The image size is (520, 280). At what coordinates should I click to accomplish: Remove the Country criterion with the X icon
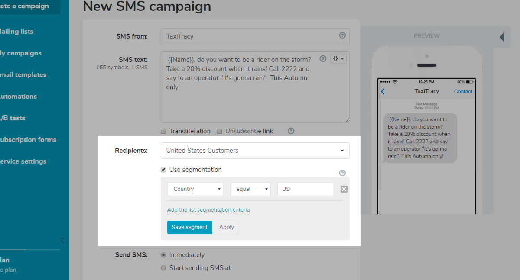pos(344,189)
